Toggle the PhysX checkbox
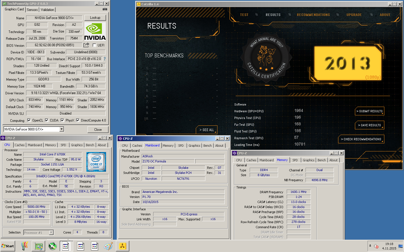The image size is (404, 252). coord(62,120)
